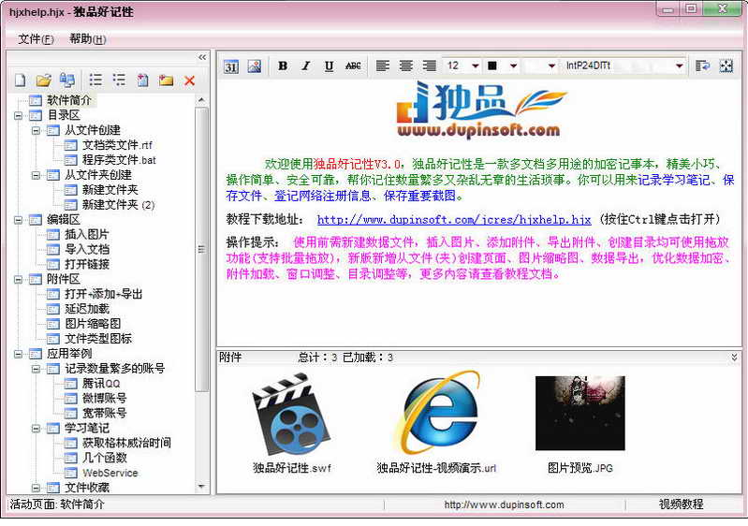Open the font size 12 dropdown
The height and width of the screenshot is (526, 748).
pos(476,66)
